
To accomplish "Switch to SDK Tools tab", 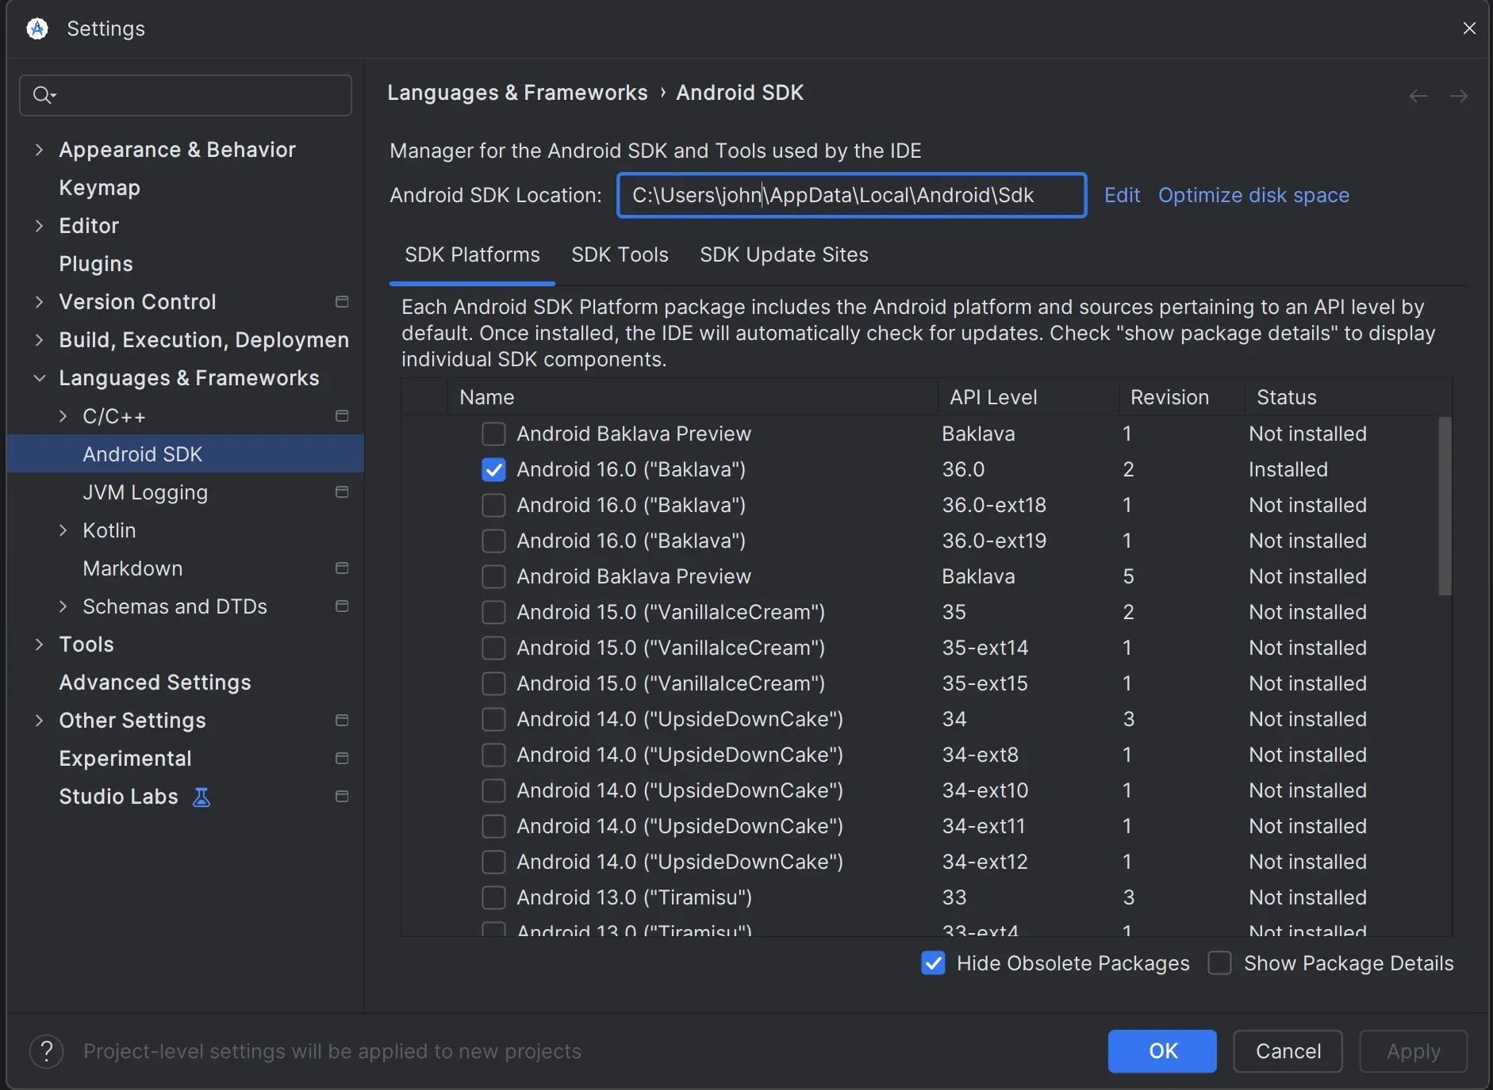I will coord(620,255).
